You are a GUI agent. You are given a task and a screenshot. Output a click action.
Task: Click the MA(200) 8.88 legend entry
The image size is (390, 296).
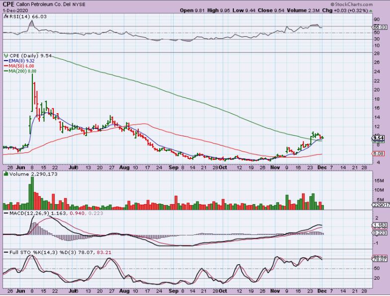click(x=23, y=72)
